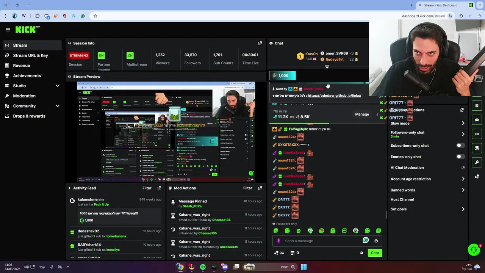Click the Manage button on the poll
This screenshot has width=485, height=273.
click(362, 114)
